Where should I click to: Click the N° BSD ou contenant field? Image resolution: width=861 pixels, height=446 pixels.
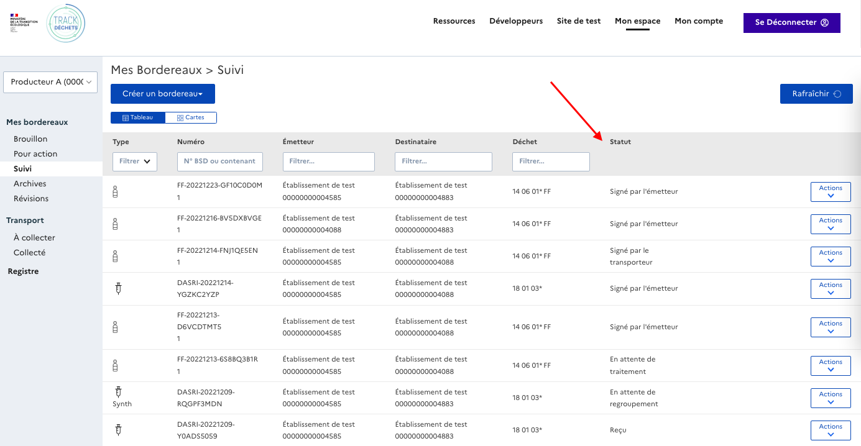pyautogui.click(x=219, y=161)
